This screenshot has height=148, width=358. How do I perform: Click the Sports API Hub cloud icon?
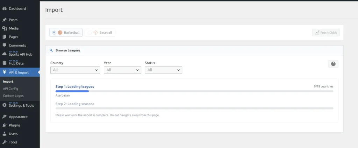(x=4, y=54)
